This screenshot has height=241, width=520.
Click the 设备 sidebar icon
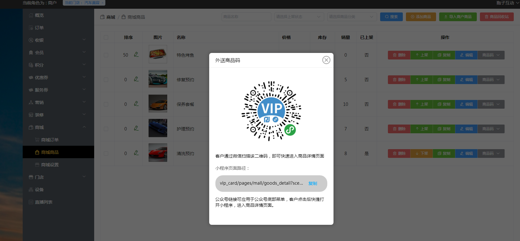click(x=31, y=190)
